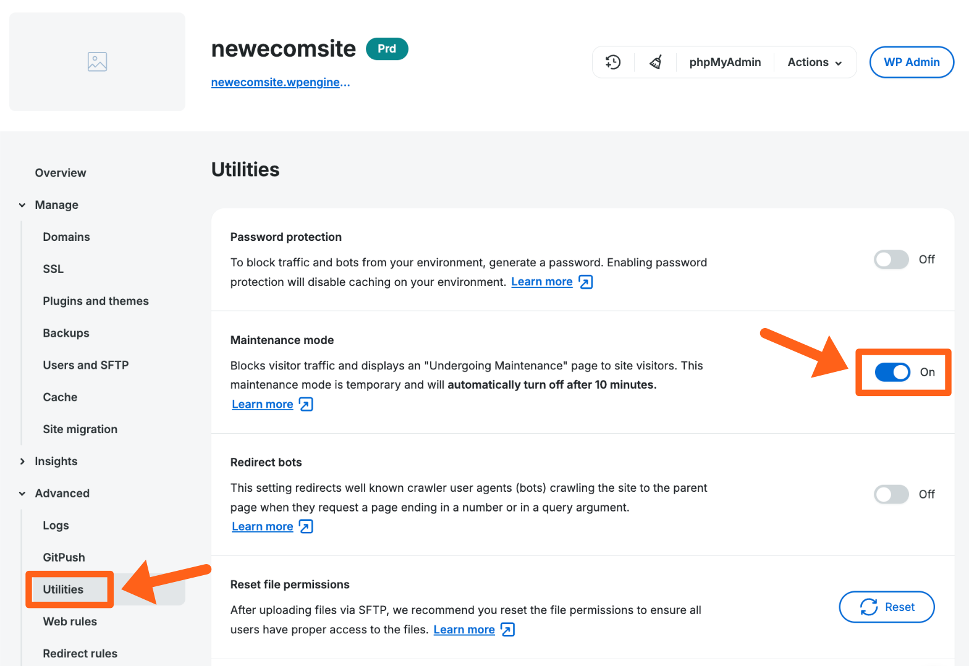The width and height of the screenshot is (969, 666).
Task: Open WP Admin
Action: pos(912,62)
